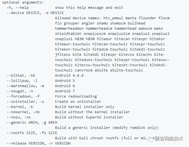
Task: Click the "Force redownloading" description
Action: coord(76,96)
